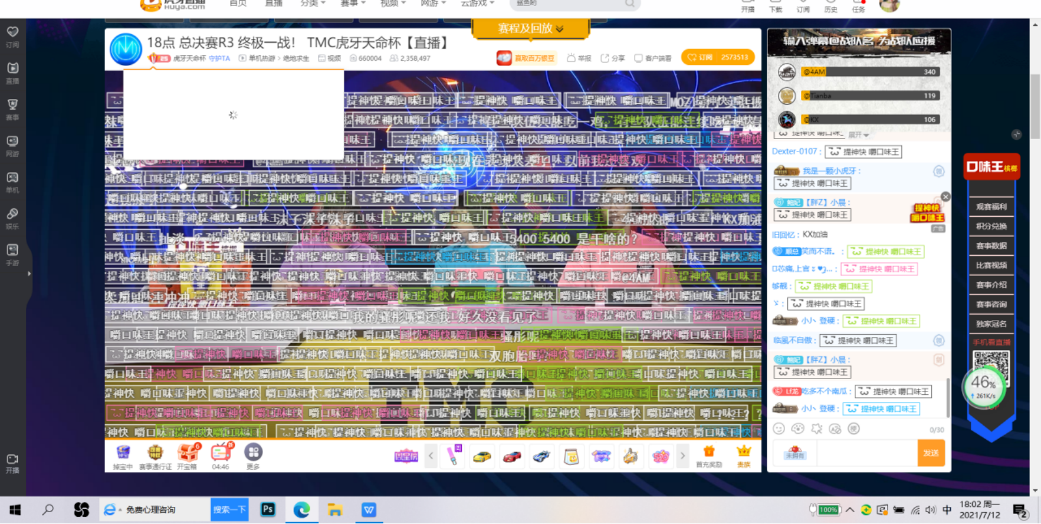Open 直播 in the left sidebar
The width and height of the screenshot is (1041, 524).
12,72
